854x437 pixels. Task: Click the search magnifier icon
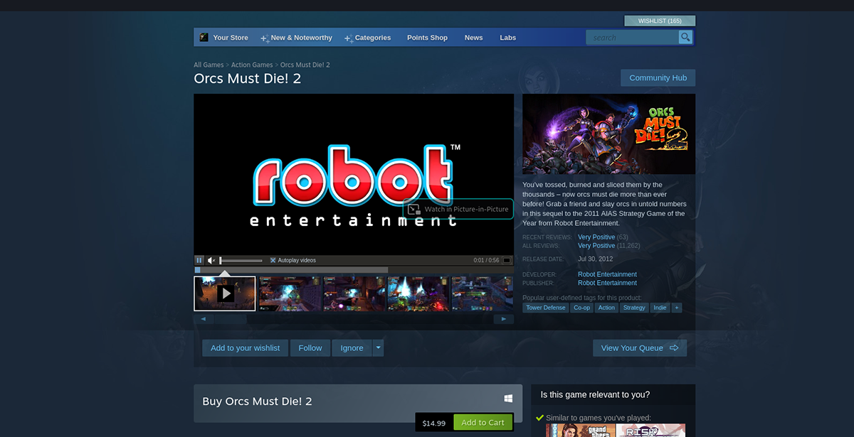click(685, 38)
